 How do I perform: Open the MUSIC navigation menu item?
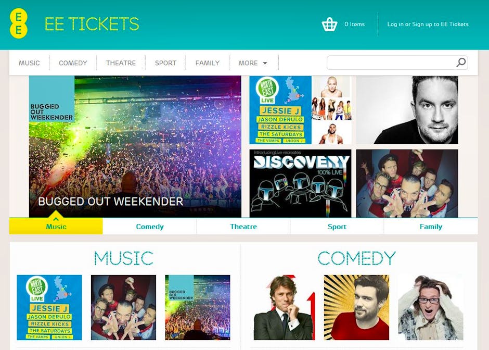(29, 63)
